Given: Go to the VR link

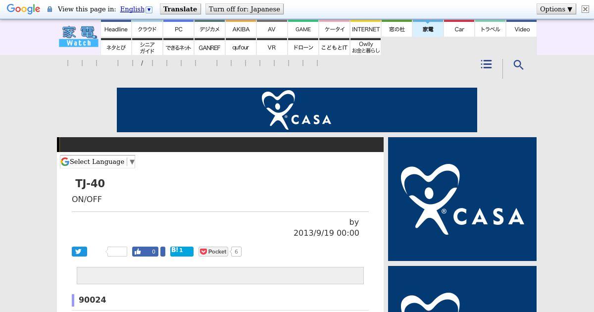Looking at the screenshot, I should pos(272,47).
